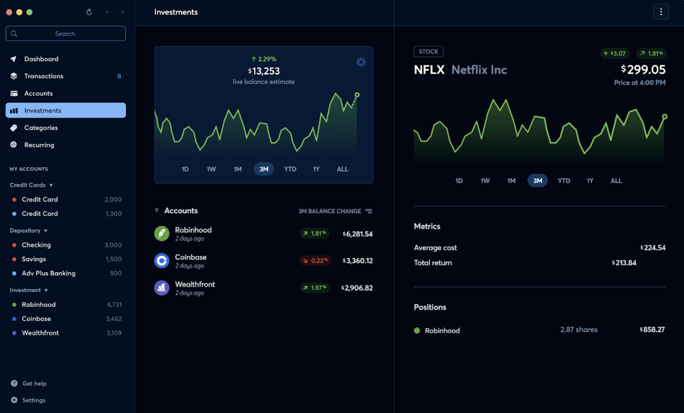The width and height of the screenshot is (684, 413).
Task: Open Accounts page in sidebar navigation
Action: (65, 93)
